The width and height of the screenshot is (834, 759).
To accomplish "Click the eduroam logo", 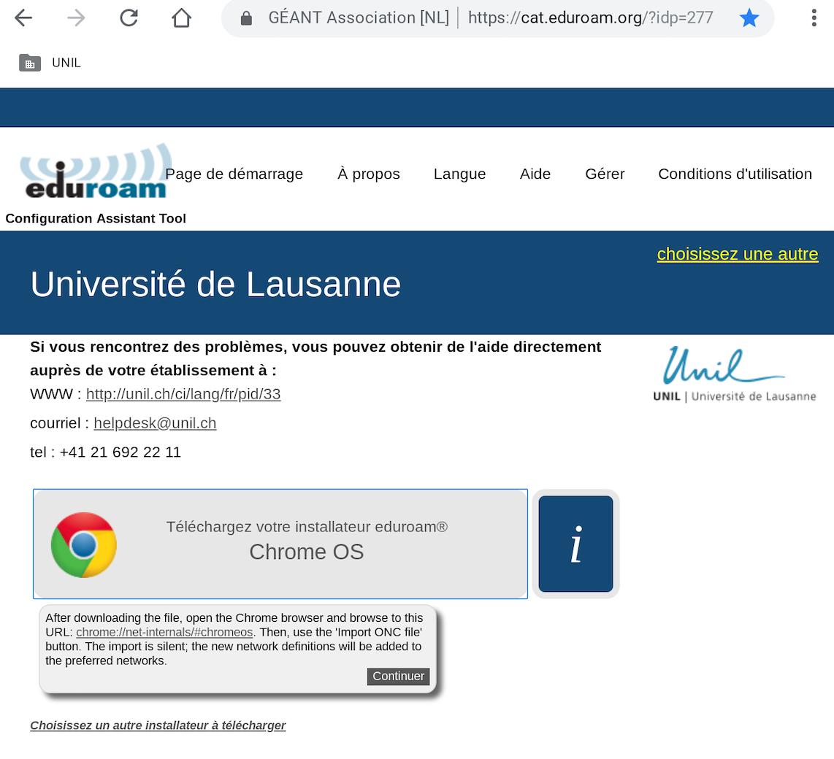I will (x=95, y=173).
